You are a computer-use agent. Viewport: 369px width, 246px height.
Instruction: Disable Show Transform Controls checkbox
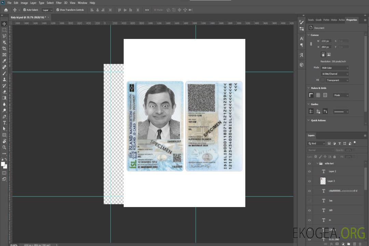(x=58, y=10)
